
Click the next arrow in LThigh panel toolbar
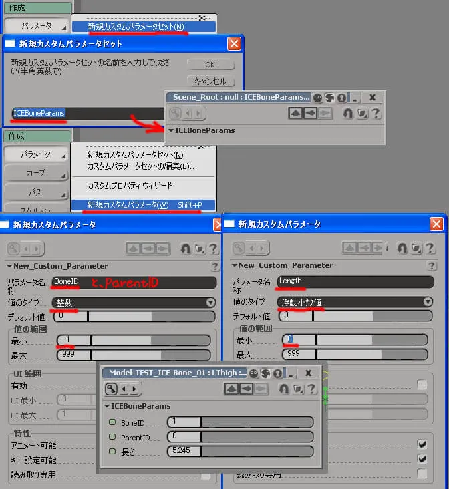pos(134,389)
